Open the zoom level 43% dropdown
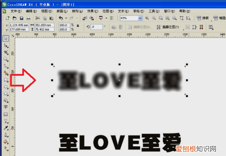Viewport: 226px width, 156px height. point(140,18)
